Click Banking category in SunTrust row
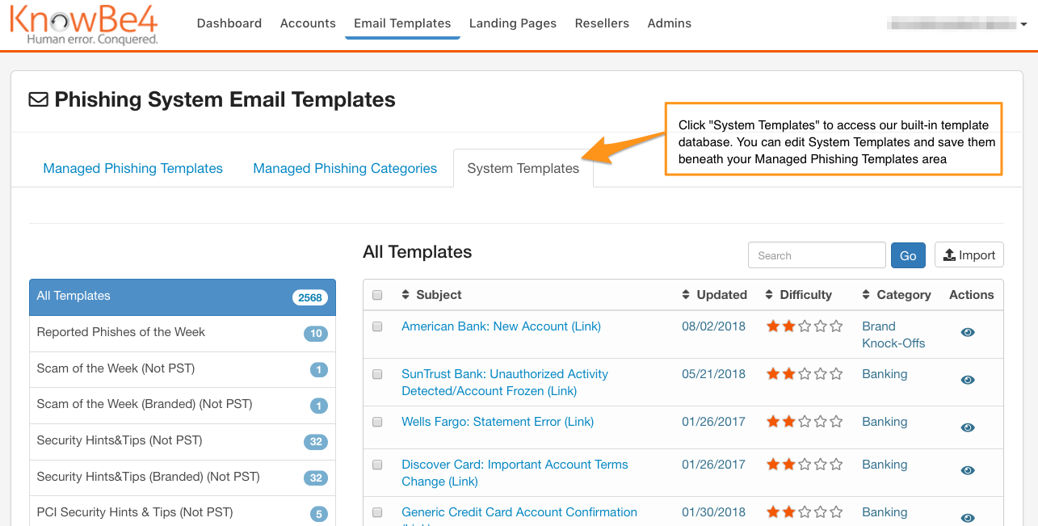The height and width of the screenshot is (526, 1038). click(885, 374)
